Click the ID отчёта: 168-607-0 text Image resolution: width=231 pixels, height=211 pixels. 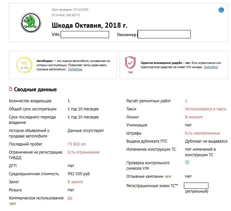click(x=66, y=15)
